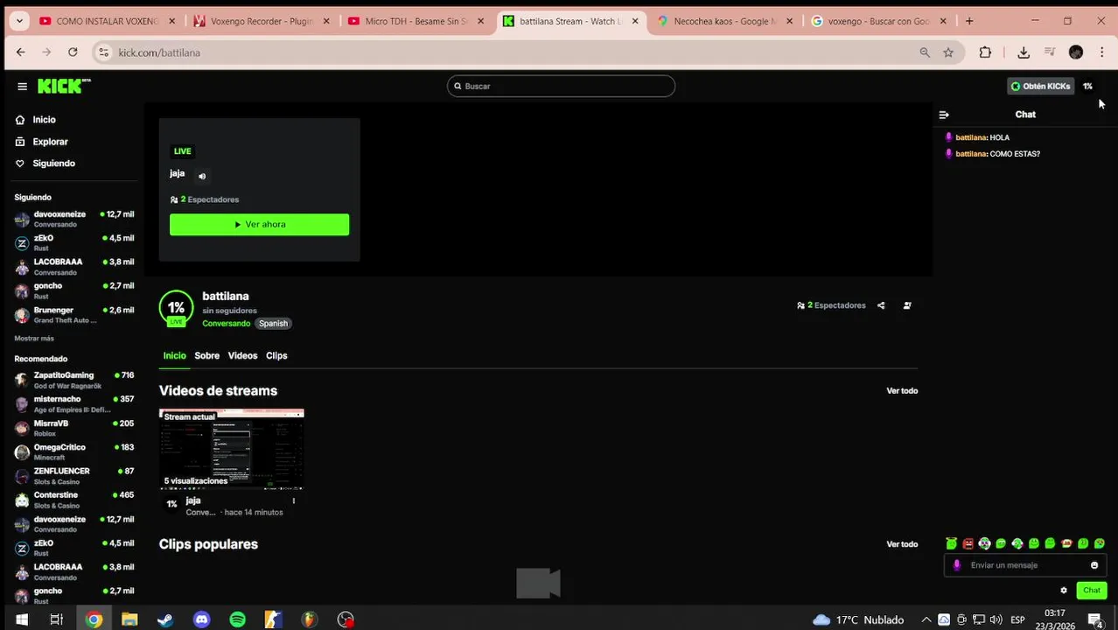This screenshot has width=1118, height=630.
Task: Select the Inicio channel tab
Action: [x=174, y=356]
